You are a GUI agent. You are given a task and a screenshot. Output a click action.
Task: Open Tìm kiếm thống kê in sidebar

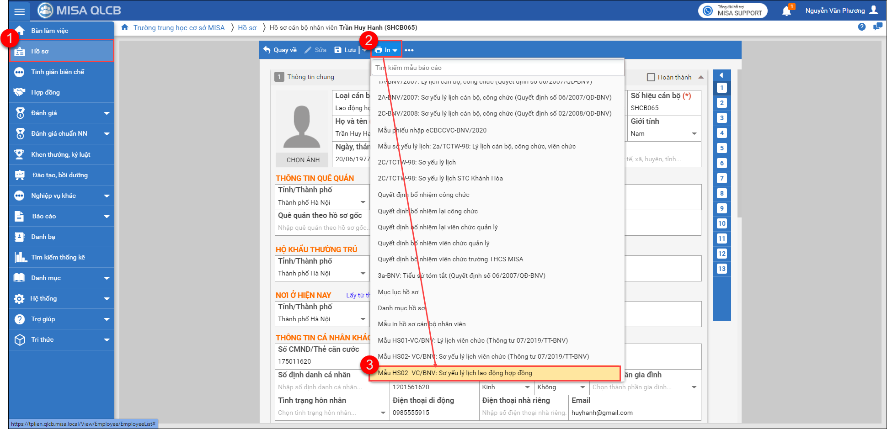click(x=58, y=257)
